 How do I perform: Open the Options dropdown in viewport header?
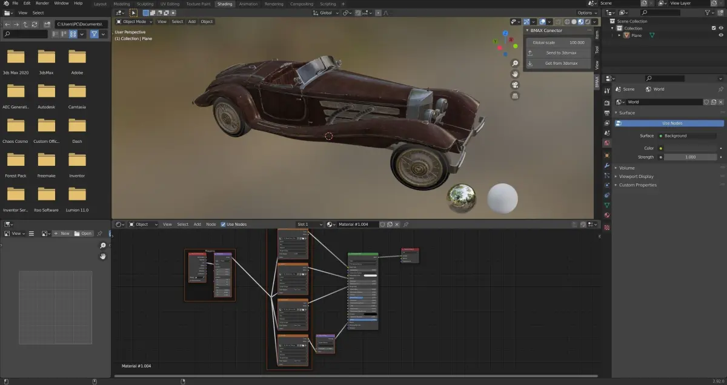tap(587, 13)
